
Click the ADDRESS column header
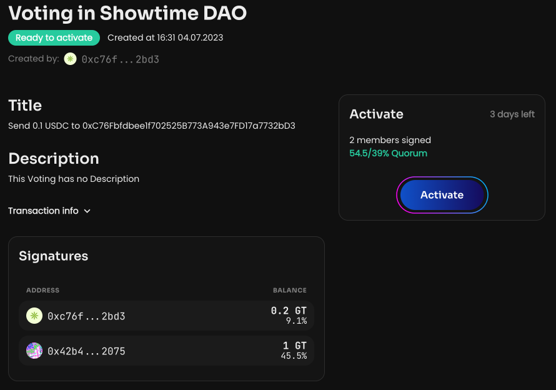tap(42, 290)
